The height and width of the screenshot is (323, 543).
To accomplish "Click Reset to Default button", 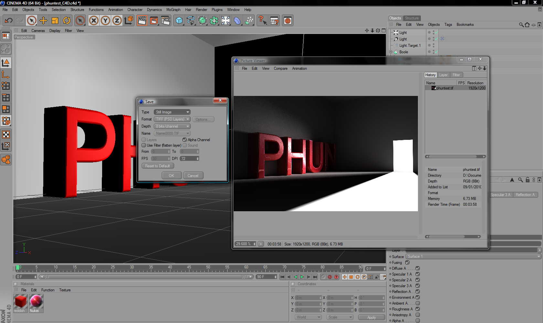I will pos(158,166).
